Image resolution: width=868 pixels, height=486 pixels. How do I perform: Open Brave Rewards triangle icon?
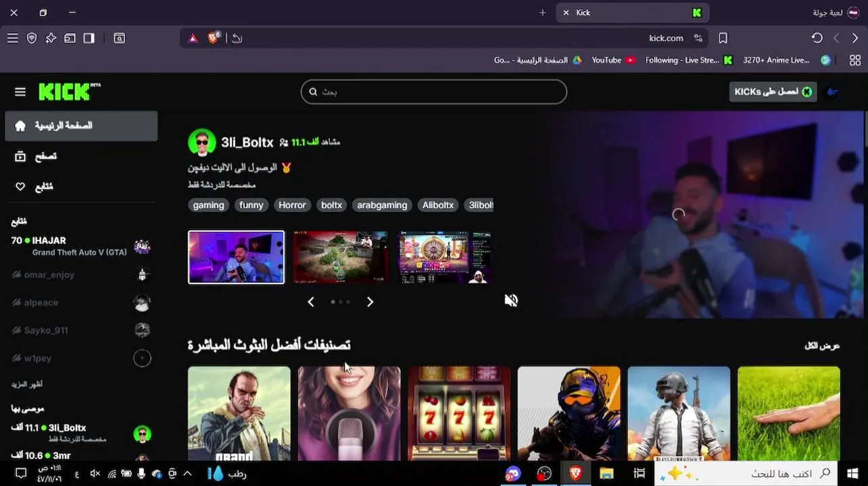pyautogui.click(x=193, y=38)
